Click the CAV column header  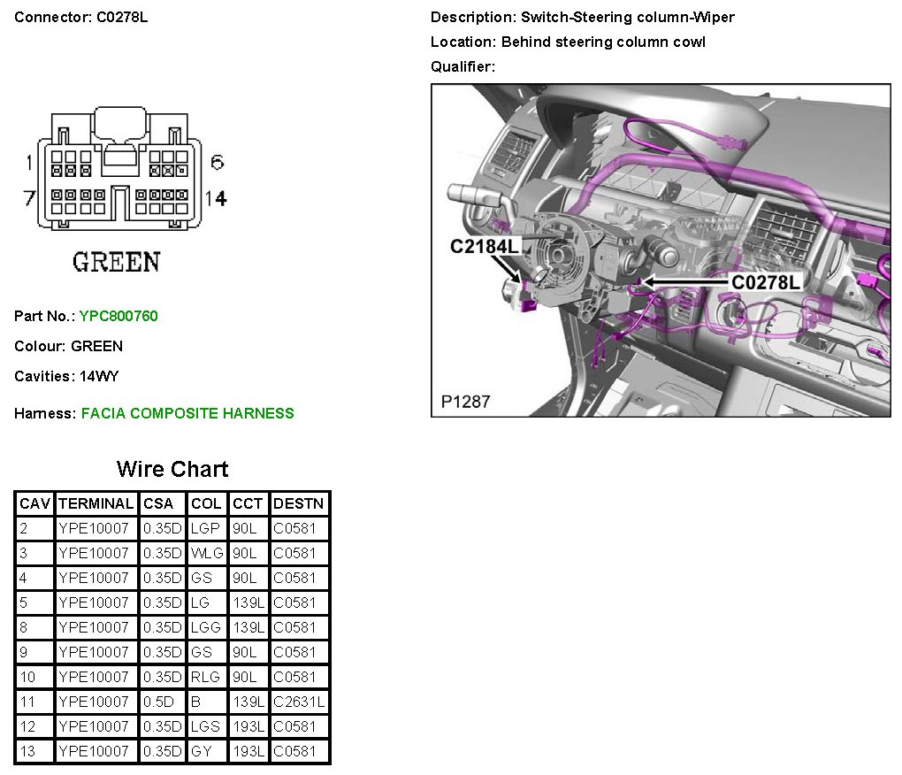(35, 503)
